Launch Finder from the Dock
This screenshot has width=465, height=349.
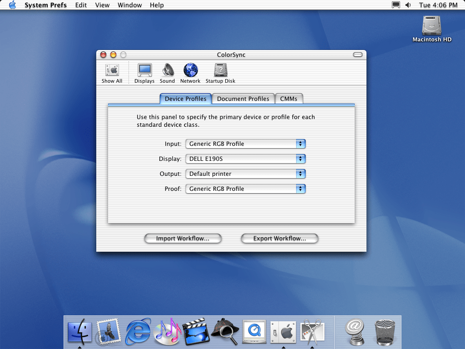coord(79,331)
